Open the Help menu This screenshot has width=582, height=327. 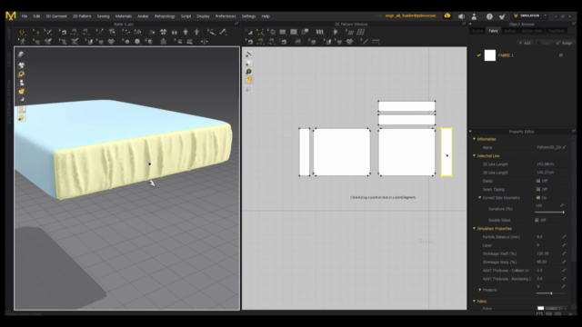[x=266, y=16]
